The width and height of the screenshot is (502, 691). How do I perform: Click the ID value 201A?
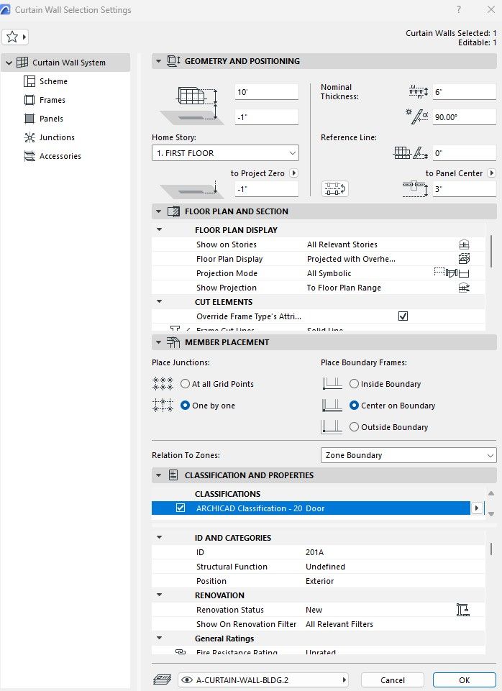[x=315, y=552]
